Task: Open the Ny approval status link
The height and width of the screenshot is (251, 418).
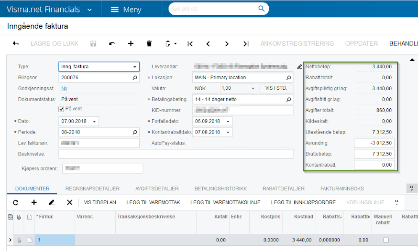Action: coord(64,89)
